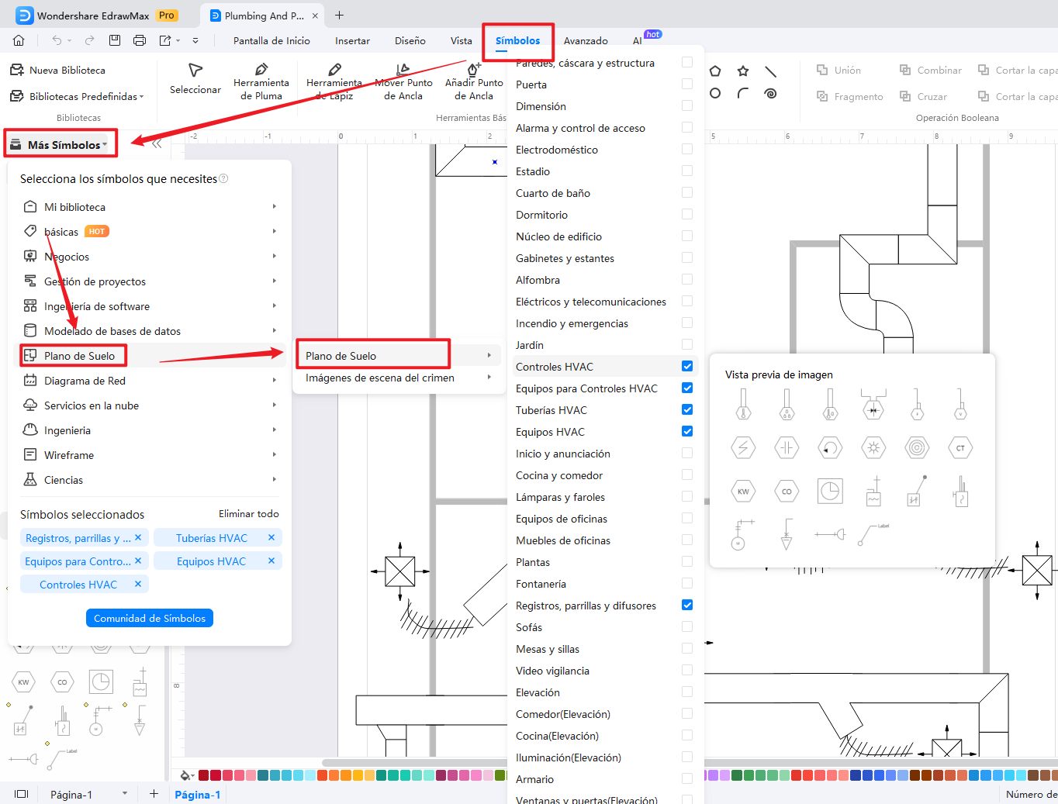Pick the spiral drawing tool
The image size is (1058, 804).
click(770, 94)
